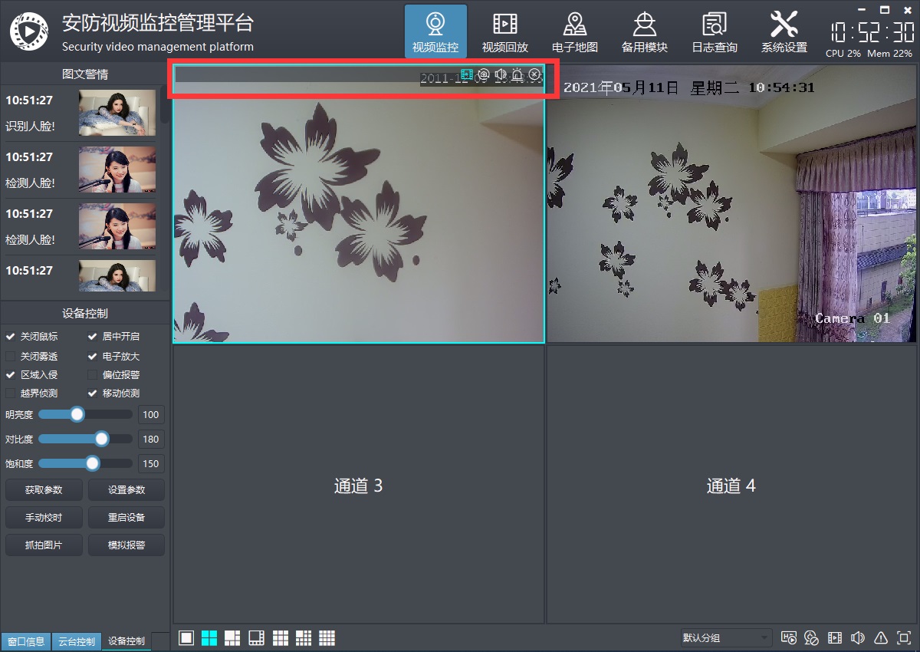Open the 电子地图 map module
The image size is (920, 652).
(574, 32)
